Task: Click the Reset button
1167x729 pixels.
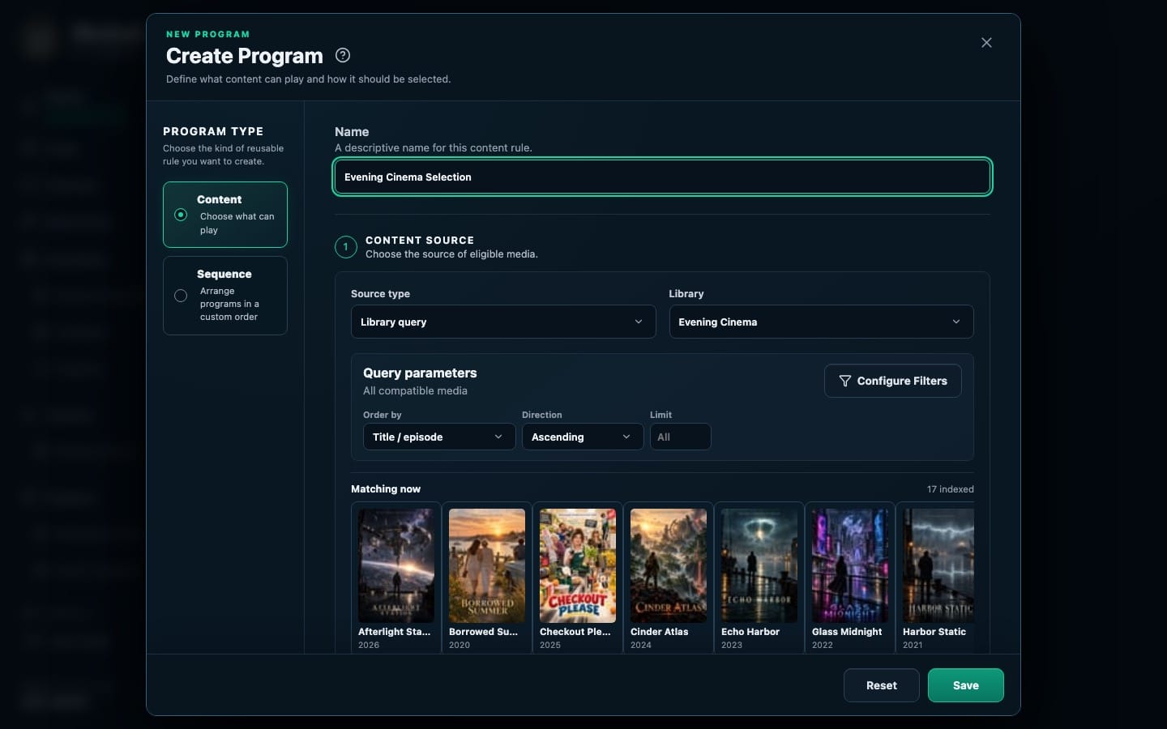Action: pyautogui.click(x=882, y=685)
